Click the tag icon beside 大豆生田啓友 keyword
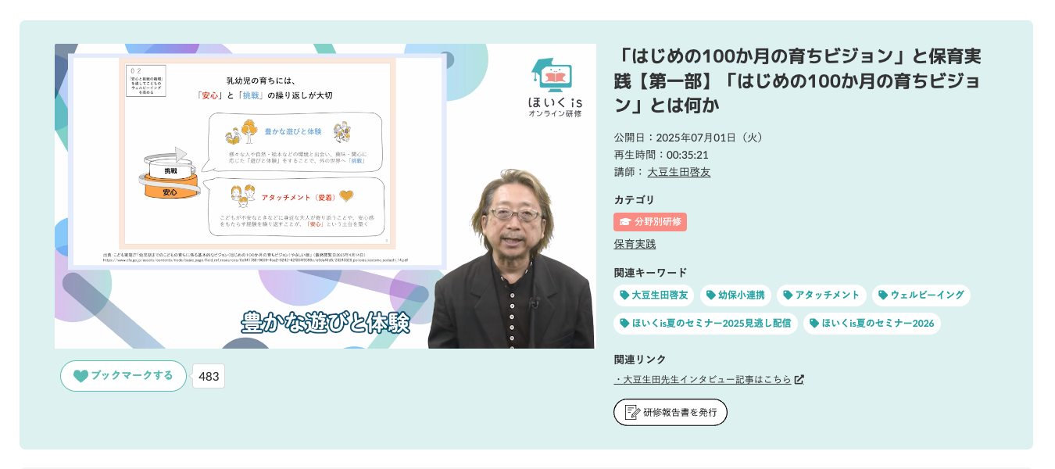1055x469 pixels. tap(624, 295)
